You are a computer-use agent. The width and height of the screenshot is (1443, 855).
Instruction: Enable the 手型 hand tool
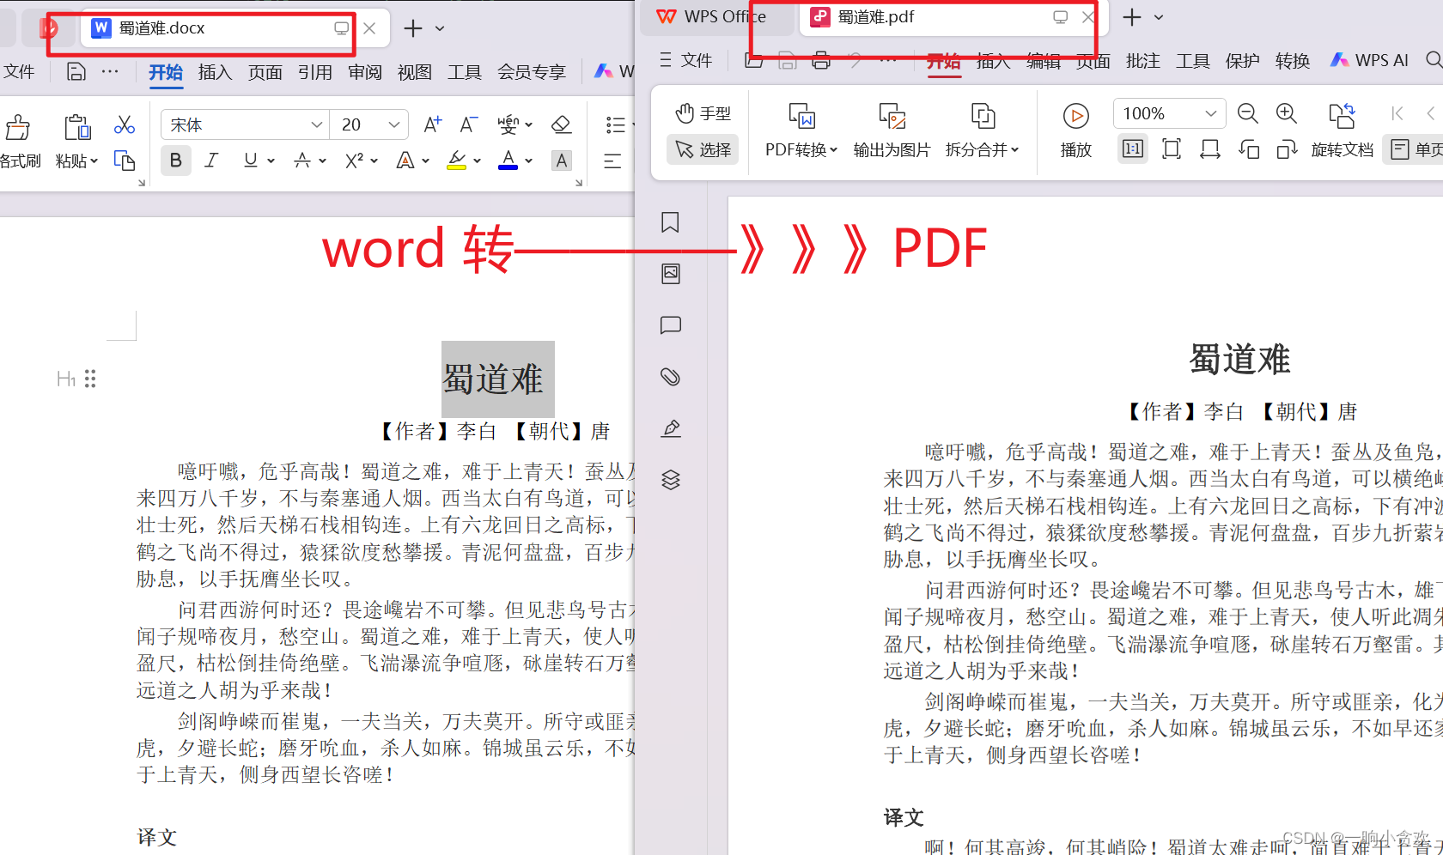(x=703, y=113)
